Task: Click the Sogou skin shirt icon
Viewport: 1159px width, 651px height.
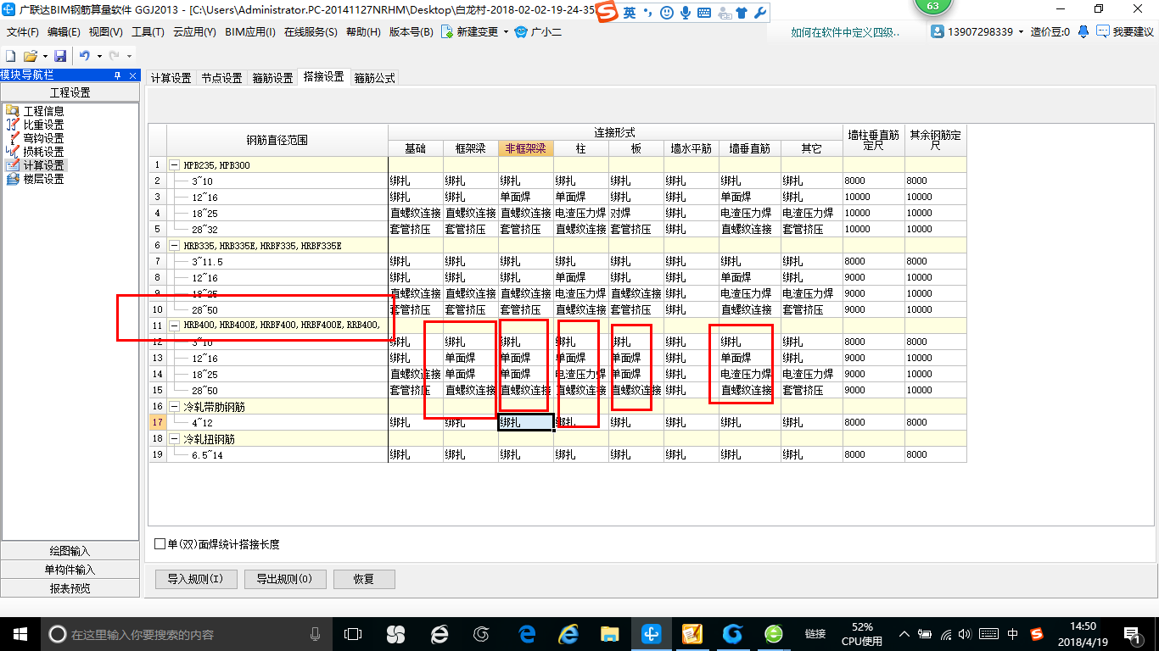Action: pyautogui.click(x=742, y=13)
